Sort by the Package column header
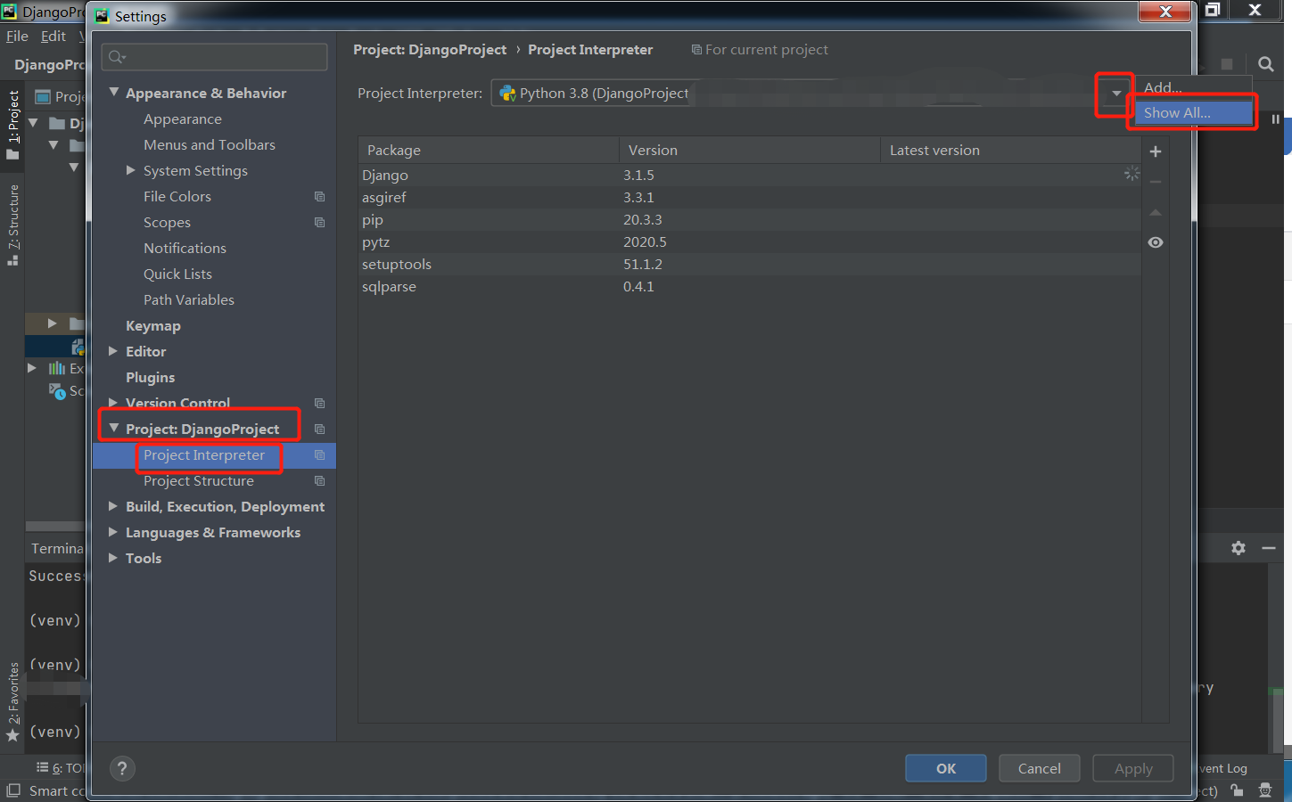This screenshot has width=1292, height=802. tap(489, 150)
